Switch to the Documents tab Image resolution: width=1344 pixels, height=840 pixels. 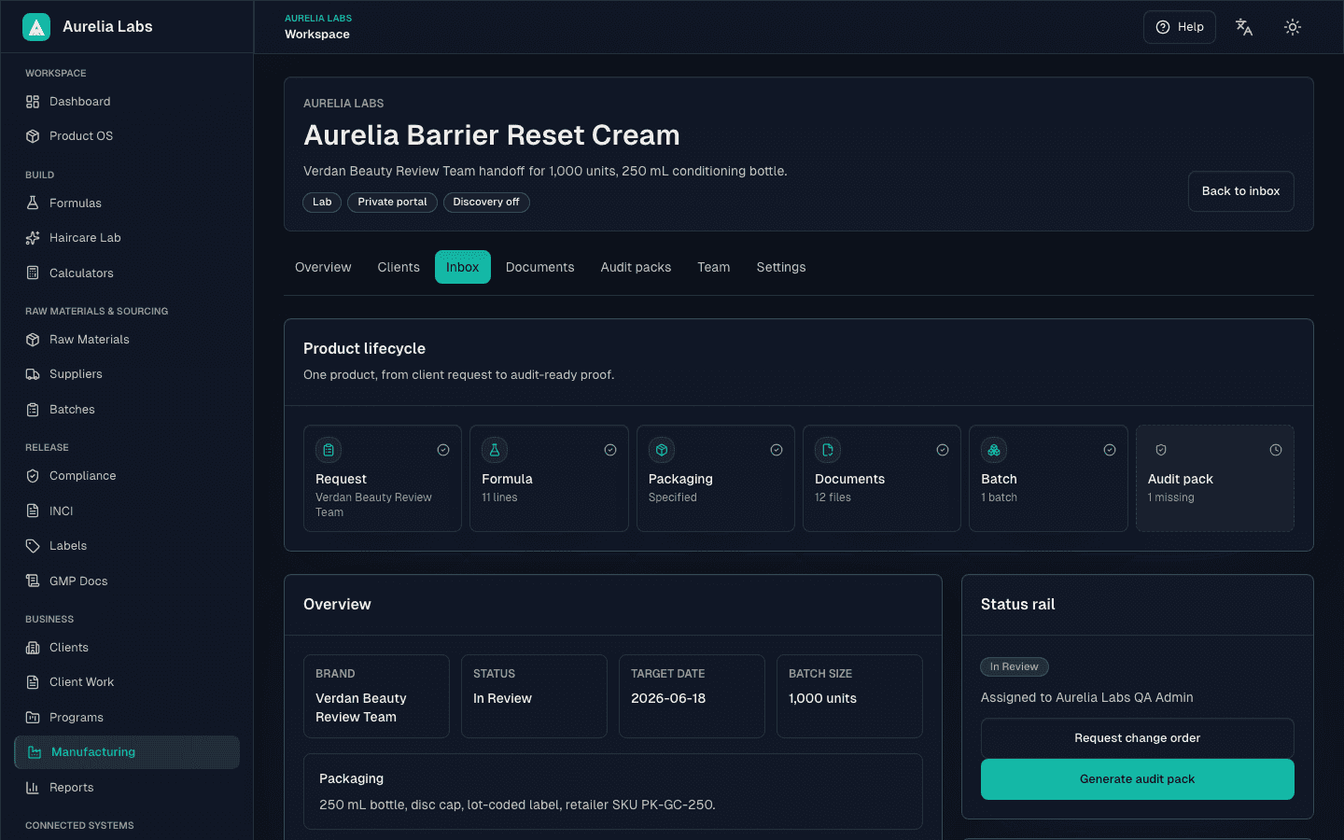[x=540, y=267]
